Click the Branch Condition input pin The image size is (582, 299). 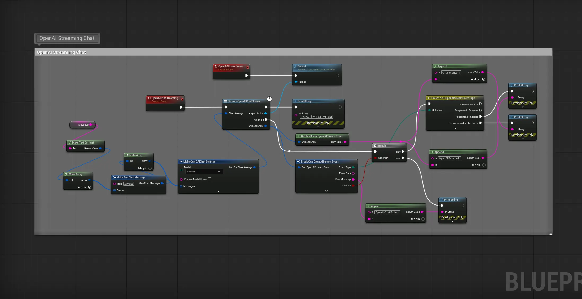pos(375,158)
